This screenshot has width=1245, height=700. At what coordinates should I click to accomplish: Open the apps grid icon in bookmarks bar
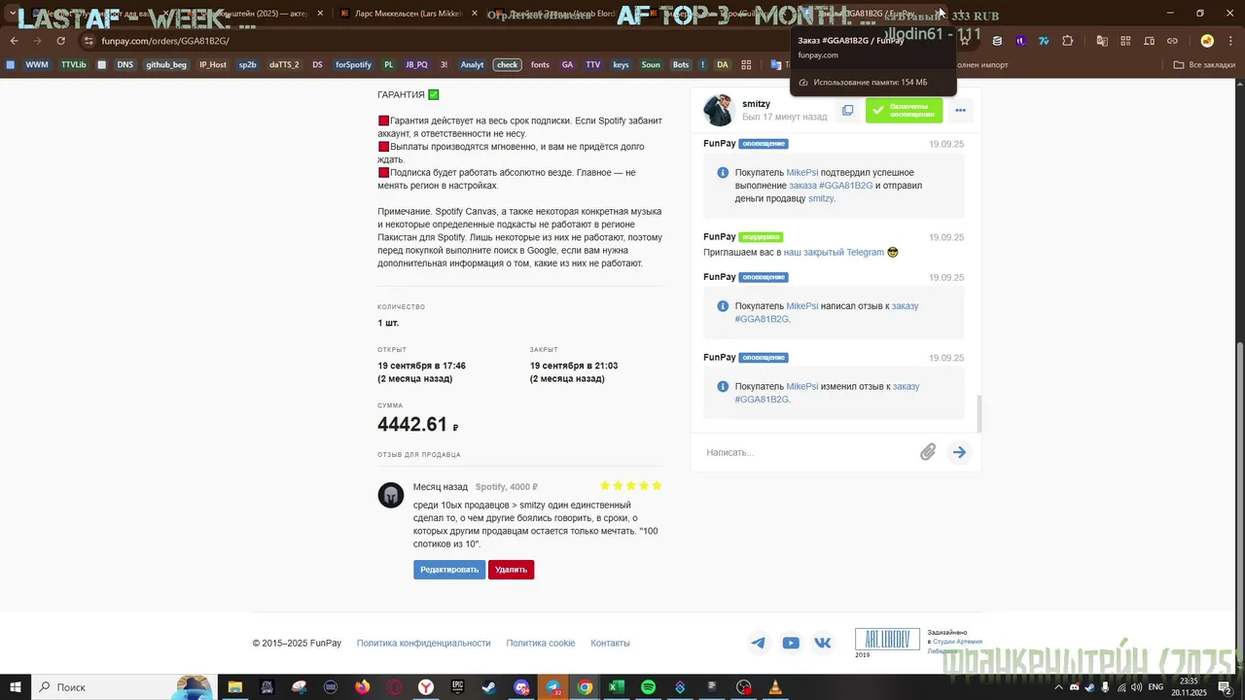(x=747, y=65)
